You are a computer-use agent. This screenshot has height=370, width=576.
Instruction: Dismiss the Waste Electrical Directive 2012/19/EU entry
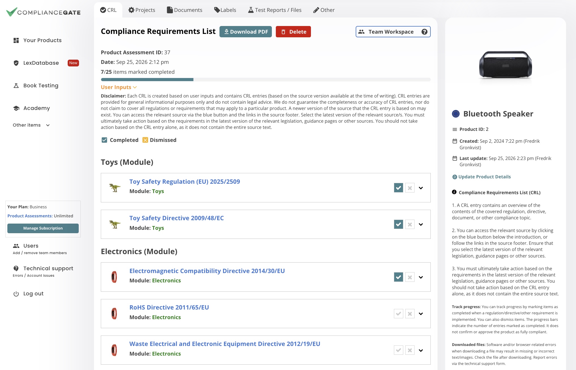pos(410,350)
